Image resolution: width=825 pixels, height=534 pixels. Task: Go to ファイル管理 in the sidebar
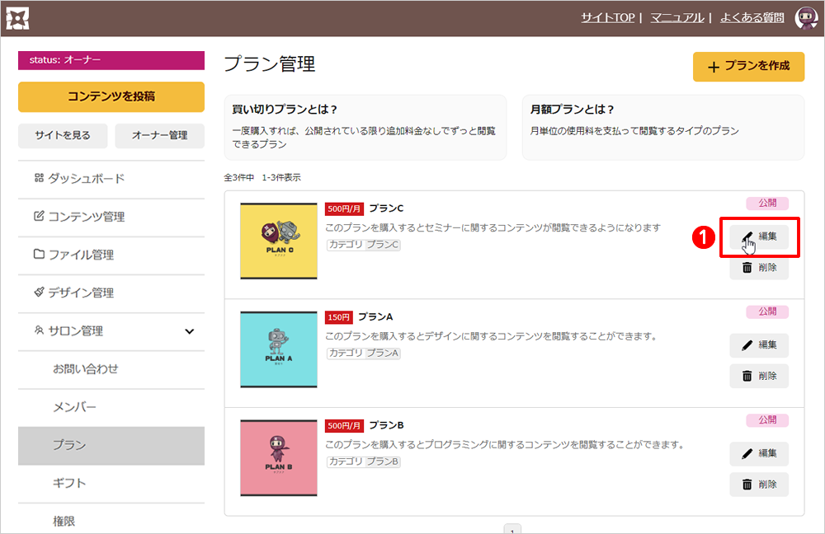click(x=80, y=255)
